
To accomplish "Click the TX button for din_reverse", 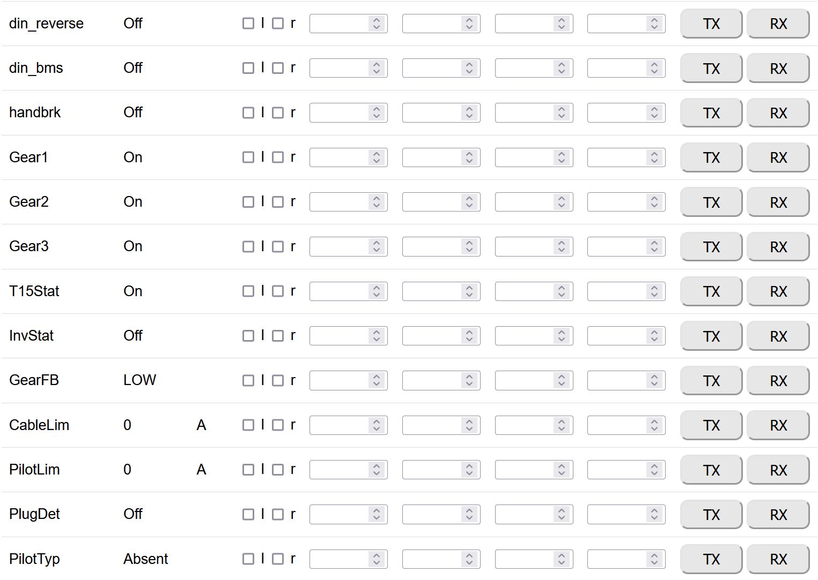I will pos(711,24).
